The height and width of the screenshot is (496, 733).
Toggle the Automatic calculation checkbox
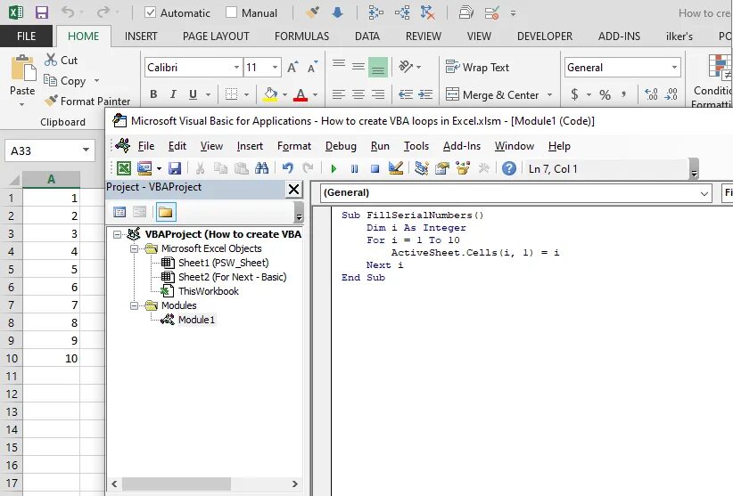click(x=150, y=12)
